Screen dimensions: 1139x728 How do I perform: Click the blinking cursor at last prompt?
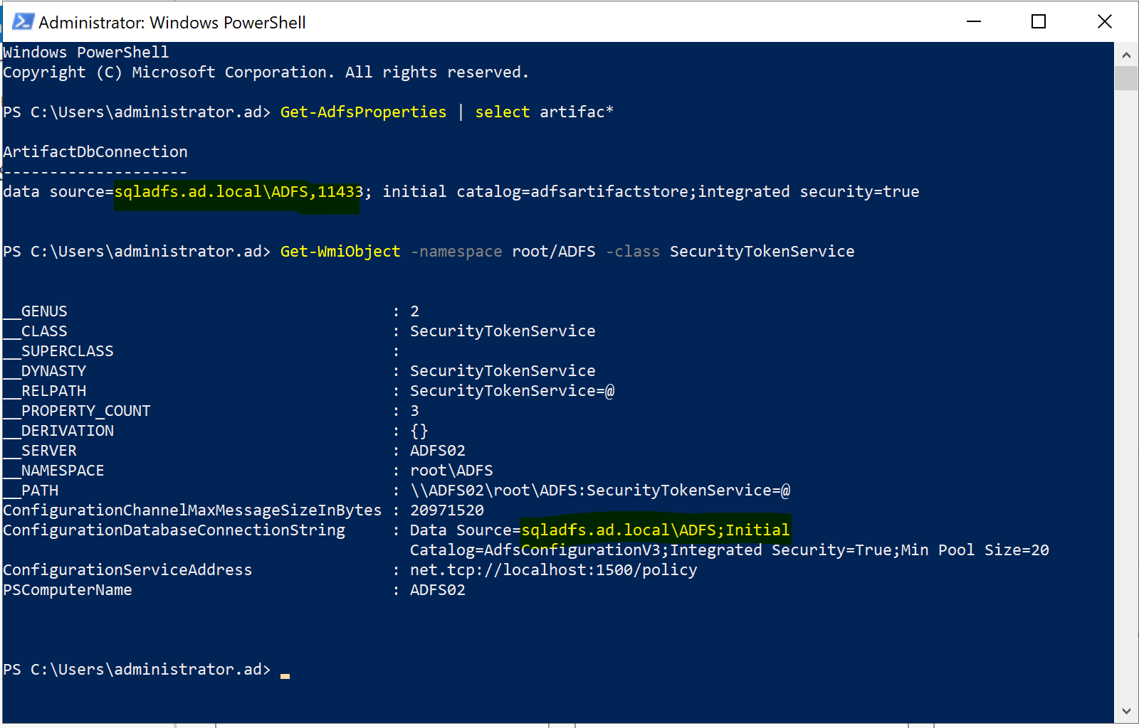point(285,675)
